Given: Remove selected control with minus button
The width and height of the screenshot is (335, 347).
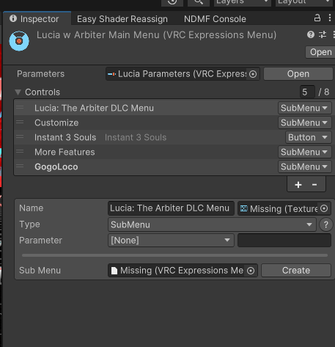Looking at the screenshot, I should (x=314, y=185).
